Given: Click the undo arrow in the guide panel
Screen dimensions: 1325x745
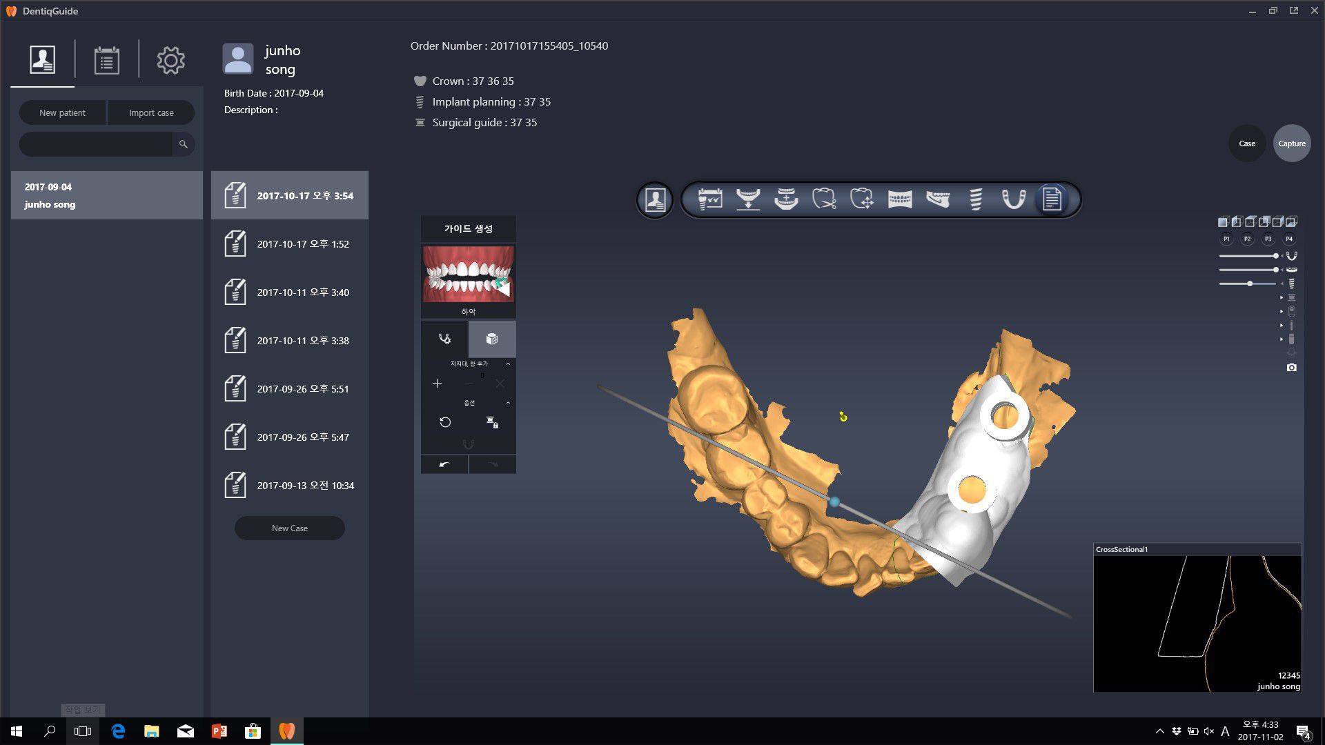Looking at the screenshot, I should tap(444, 464).
